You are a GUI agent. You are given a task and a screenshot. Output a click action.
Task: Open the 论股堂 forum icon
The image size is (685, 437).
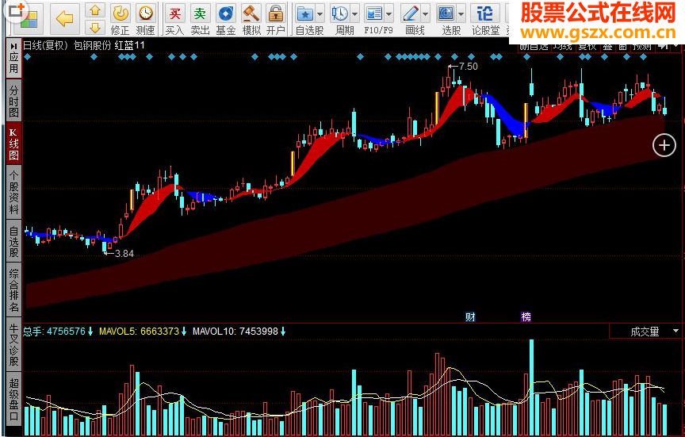point(485,20)
